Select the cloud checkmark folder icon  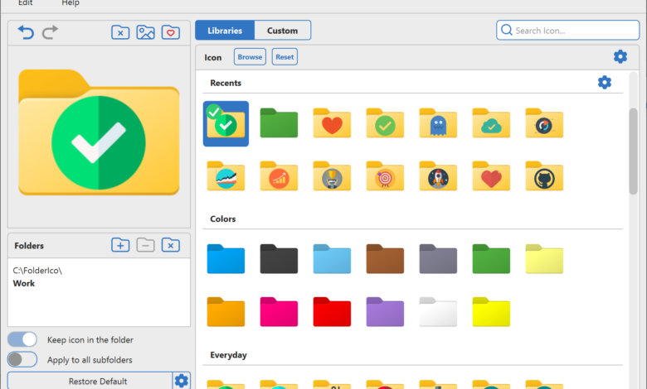[x=491, y=122]
